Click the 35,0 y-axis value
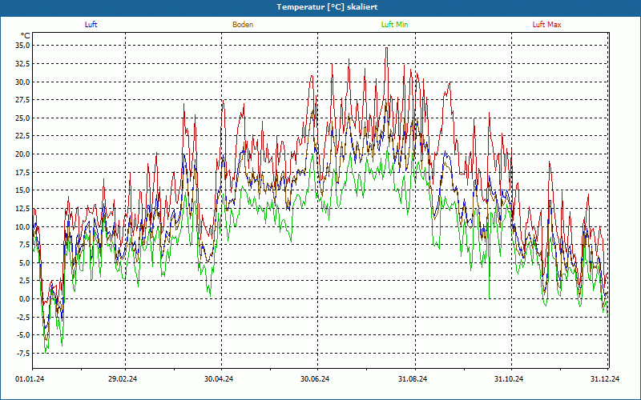 22,46
